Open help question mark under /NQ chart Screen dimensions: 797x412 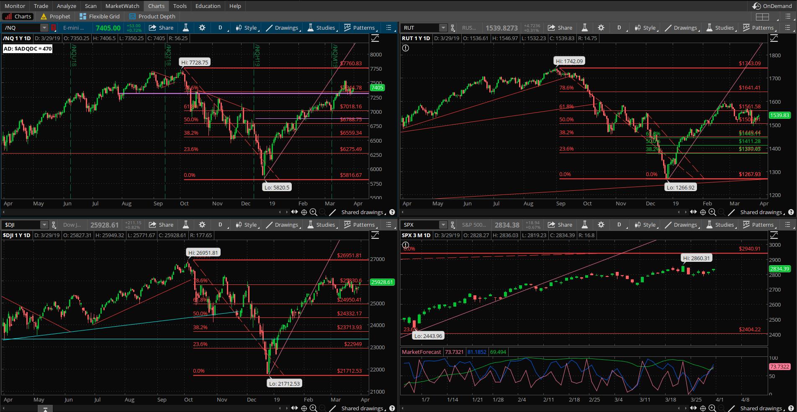(392, 212)
